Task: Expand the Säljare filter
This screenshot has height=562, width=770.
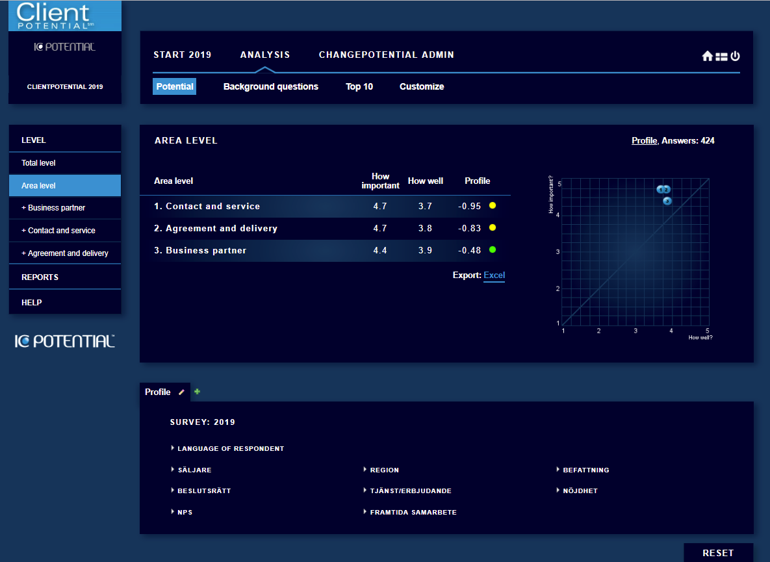Action: tap(191, 470)
